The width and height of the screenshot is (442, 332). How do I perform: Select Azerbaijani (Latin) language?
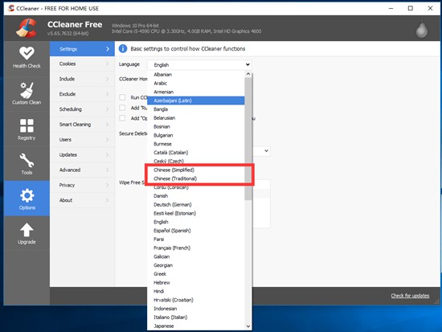[195, 100]
